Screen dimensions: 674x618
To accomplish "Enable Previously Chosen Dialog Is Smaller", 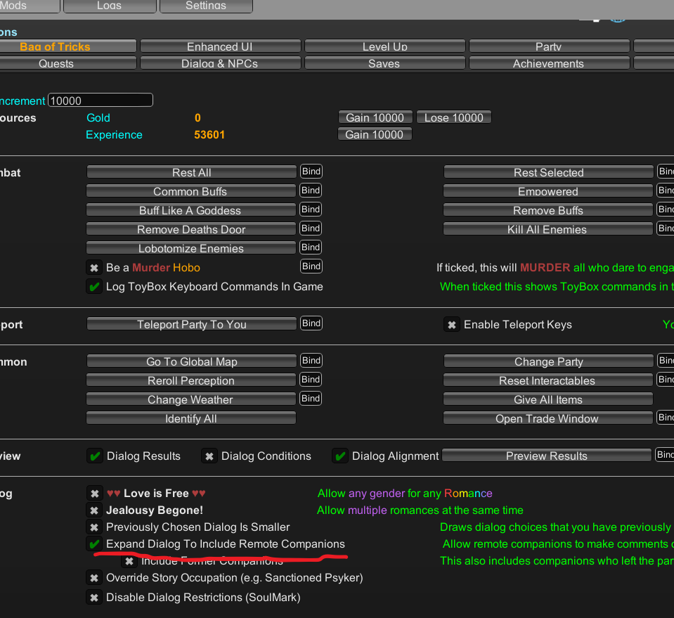I will (94, 527).
